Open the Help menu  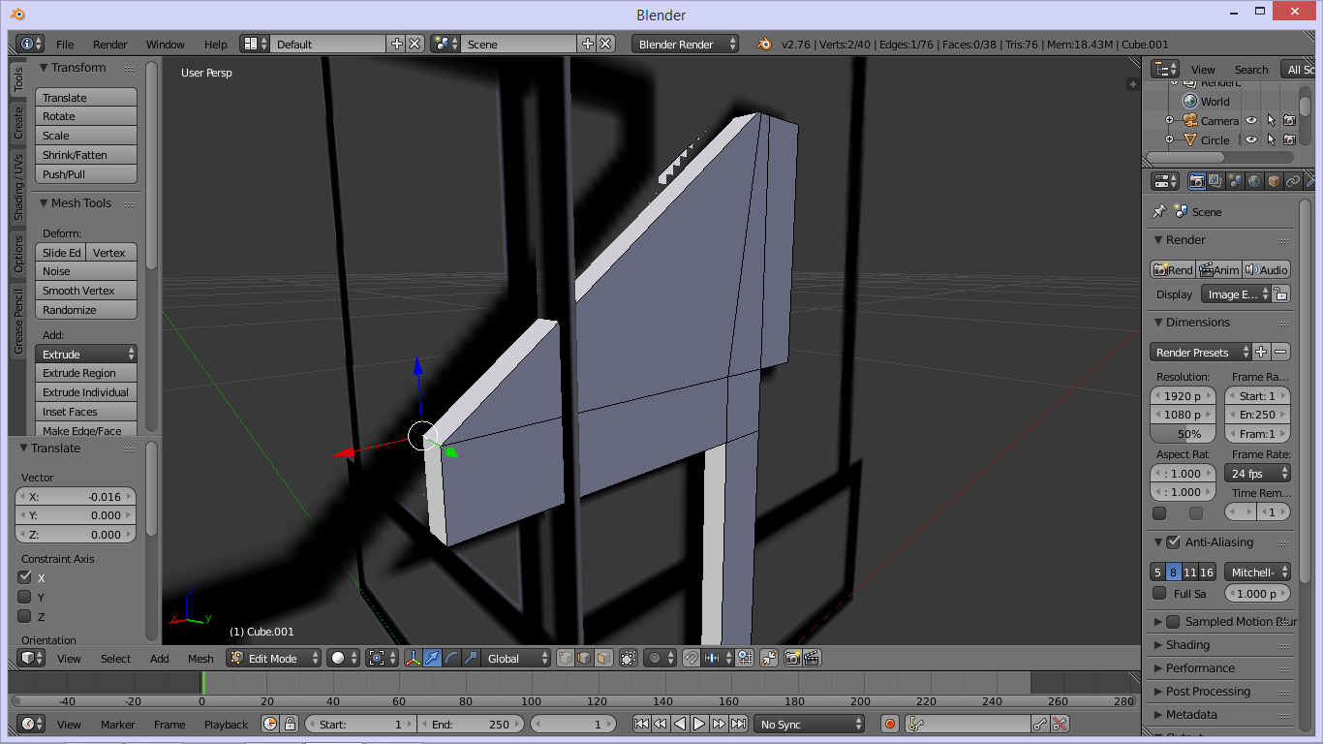[x=216, y=45]
